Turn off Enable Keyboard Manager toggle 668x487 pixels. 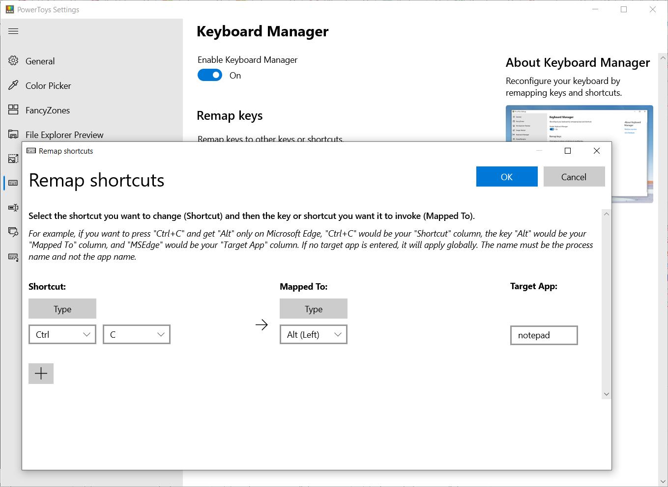[210, 75]
